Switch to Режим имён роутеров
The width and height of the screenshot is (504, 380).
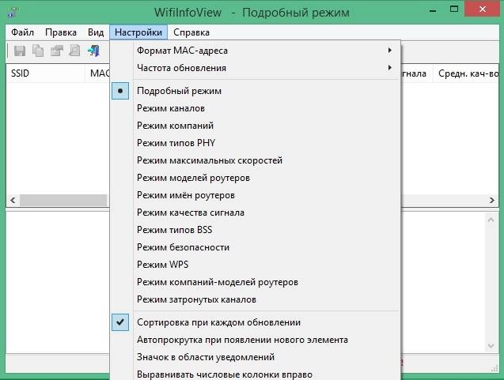pos(256,195)
